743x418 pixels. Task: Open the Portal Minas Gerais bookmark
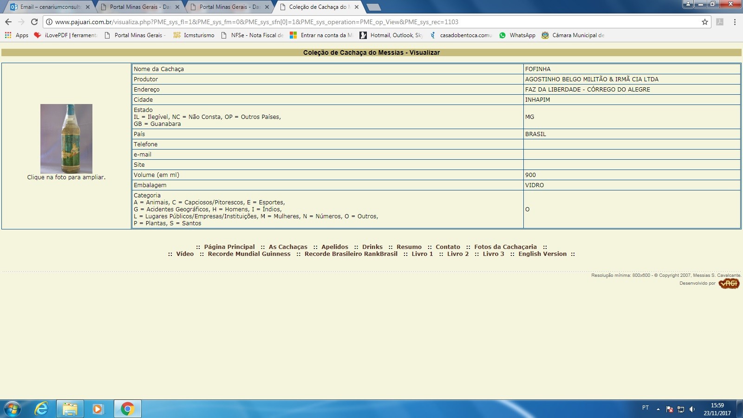135,35
